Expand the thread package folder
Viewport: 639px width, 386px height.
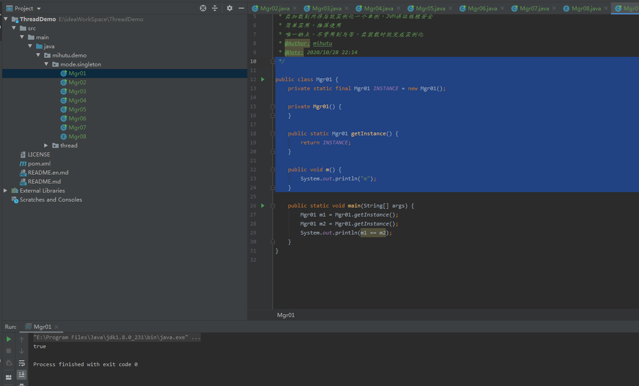coord(46,145)
